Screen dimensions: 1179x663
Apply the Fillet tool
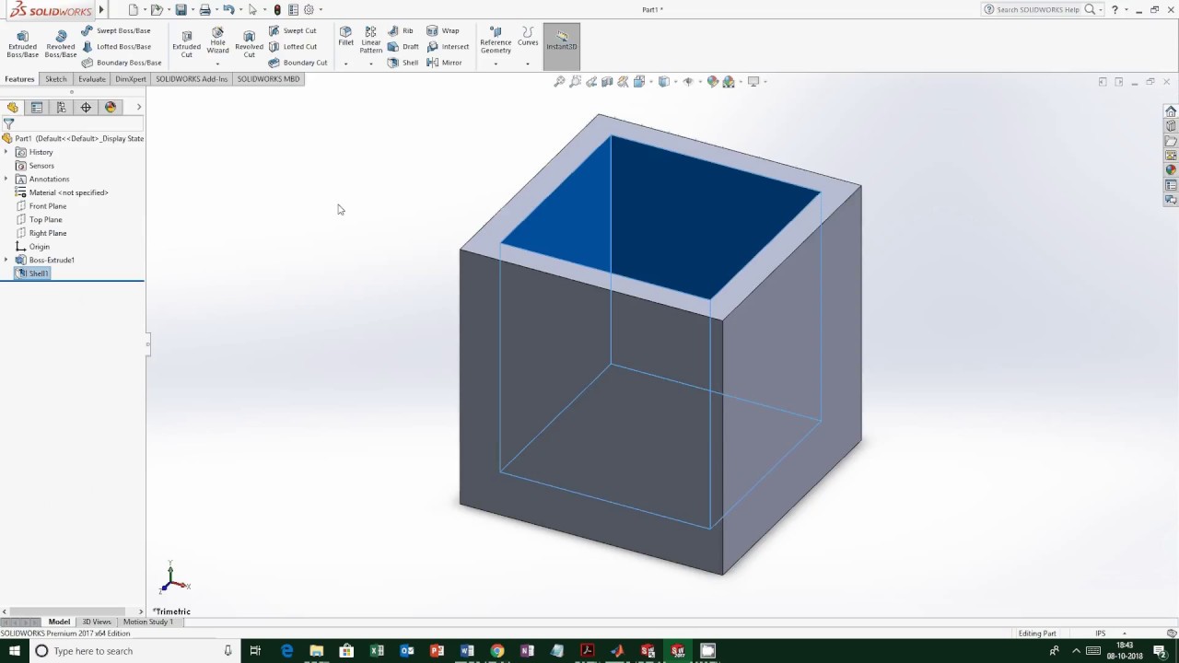tap(345, 37)
